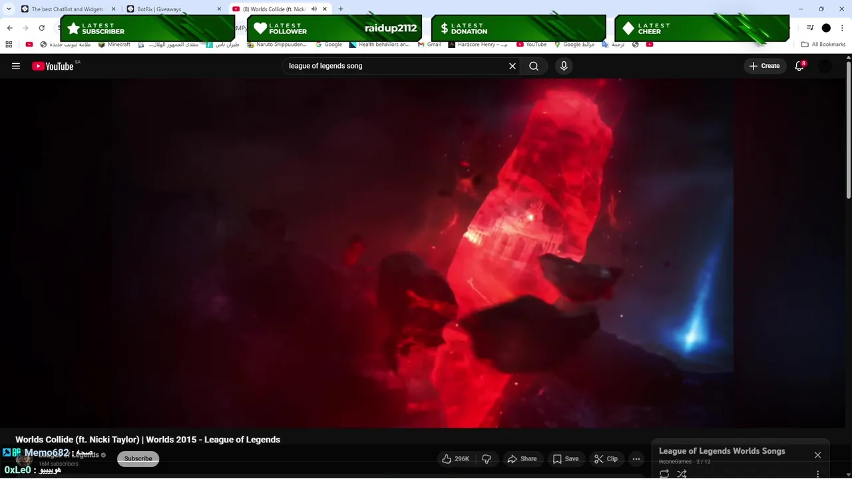
Task: Open the InsaneGames playlist owner link
Action: click(x=674, y=462)
